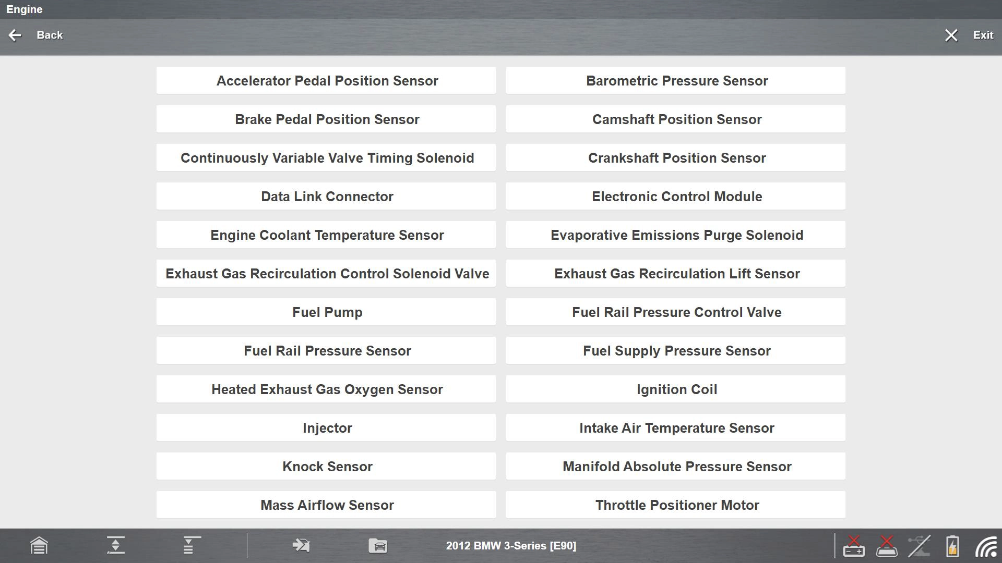The height and width of the screenshot is (563, 1002).
Task: Select the Mass Airflow Sensor entry
Action: [326, 505]
